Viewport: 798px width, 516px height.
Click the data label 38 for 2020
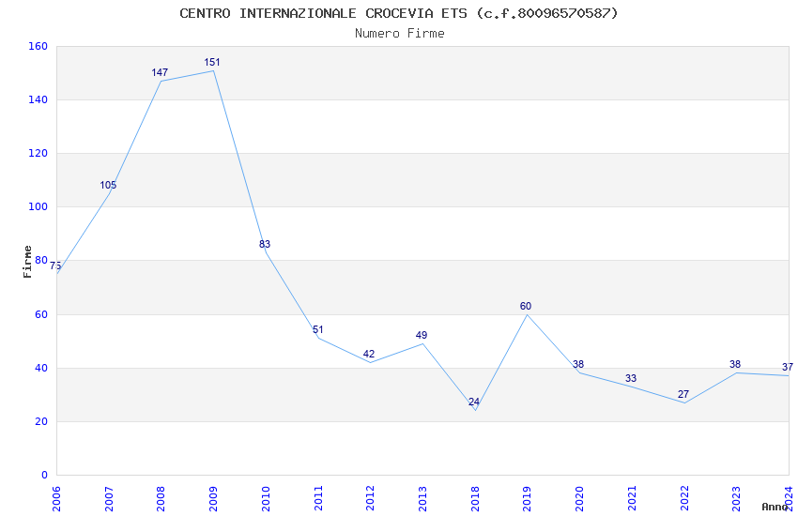pyautogui.click(x=578, y=365)
